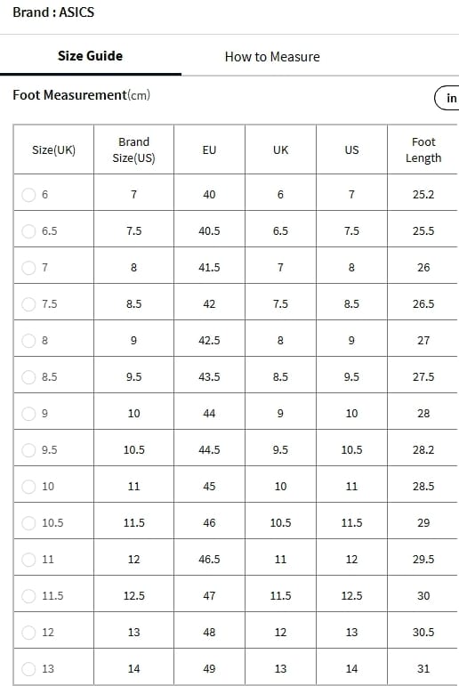Viewport: 459px width, 686px height.
Task: Toggle measurement units to inches
Action: [x=447, y=98]
